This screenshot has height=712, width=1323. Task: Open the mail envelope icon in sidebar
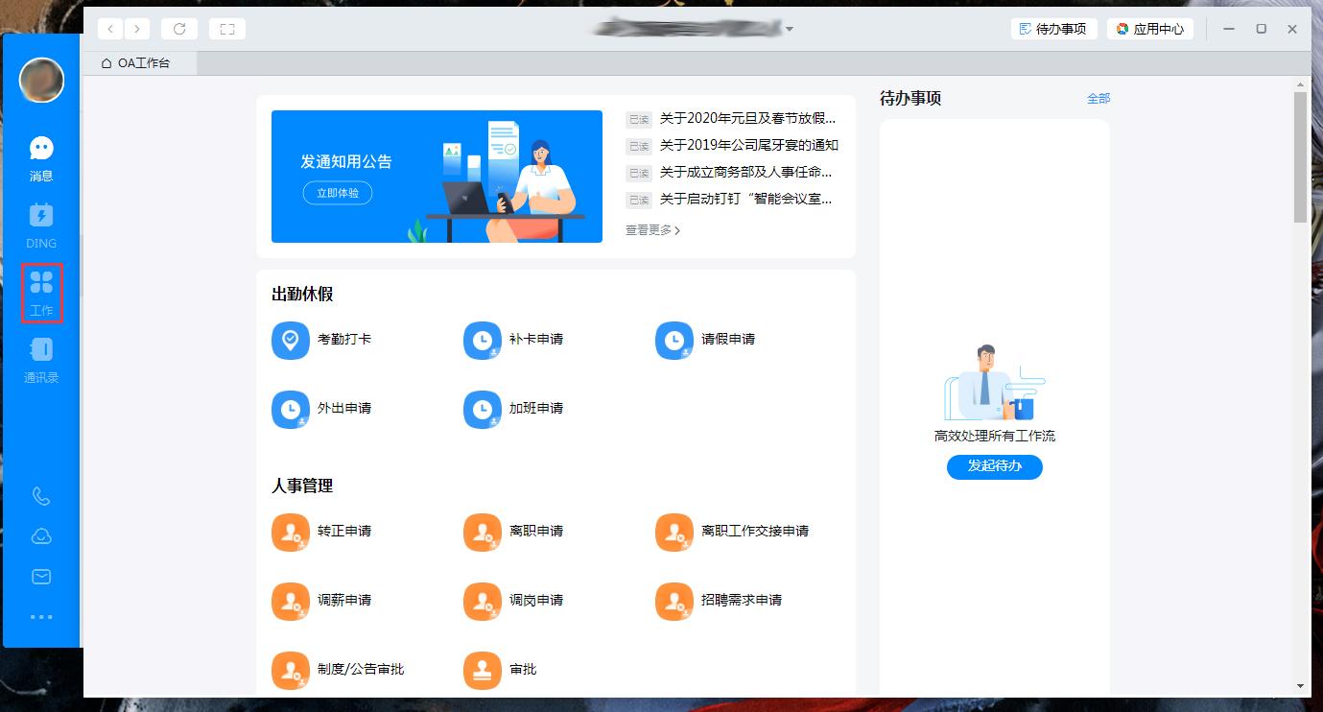pos(40,576)
